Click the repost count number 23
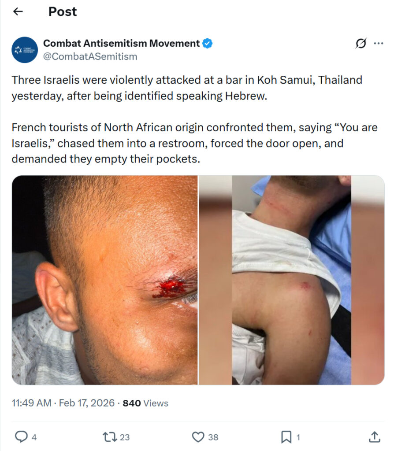The image size is (394, 451). tap(124, 437)
